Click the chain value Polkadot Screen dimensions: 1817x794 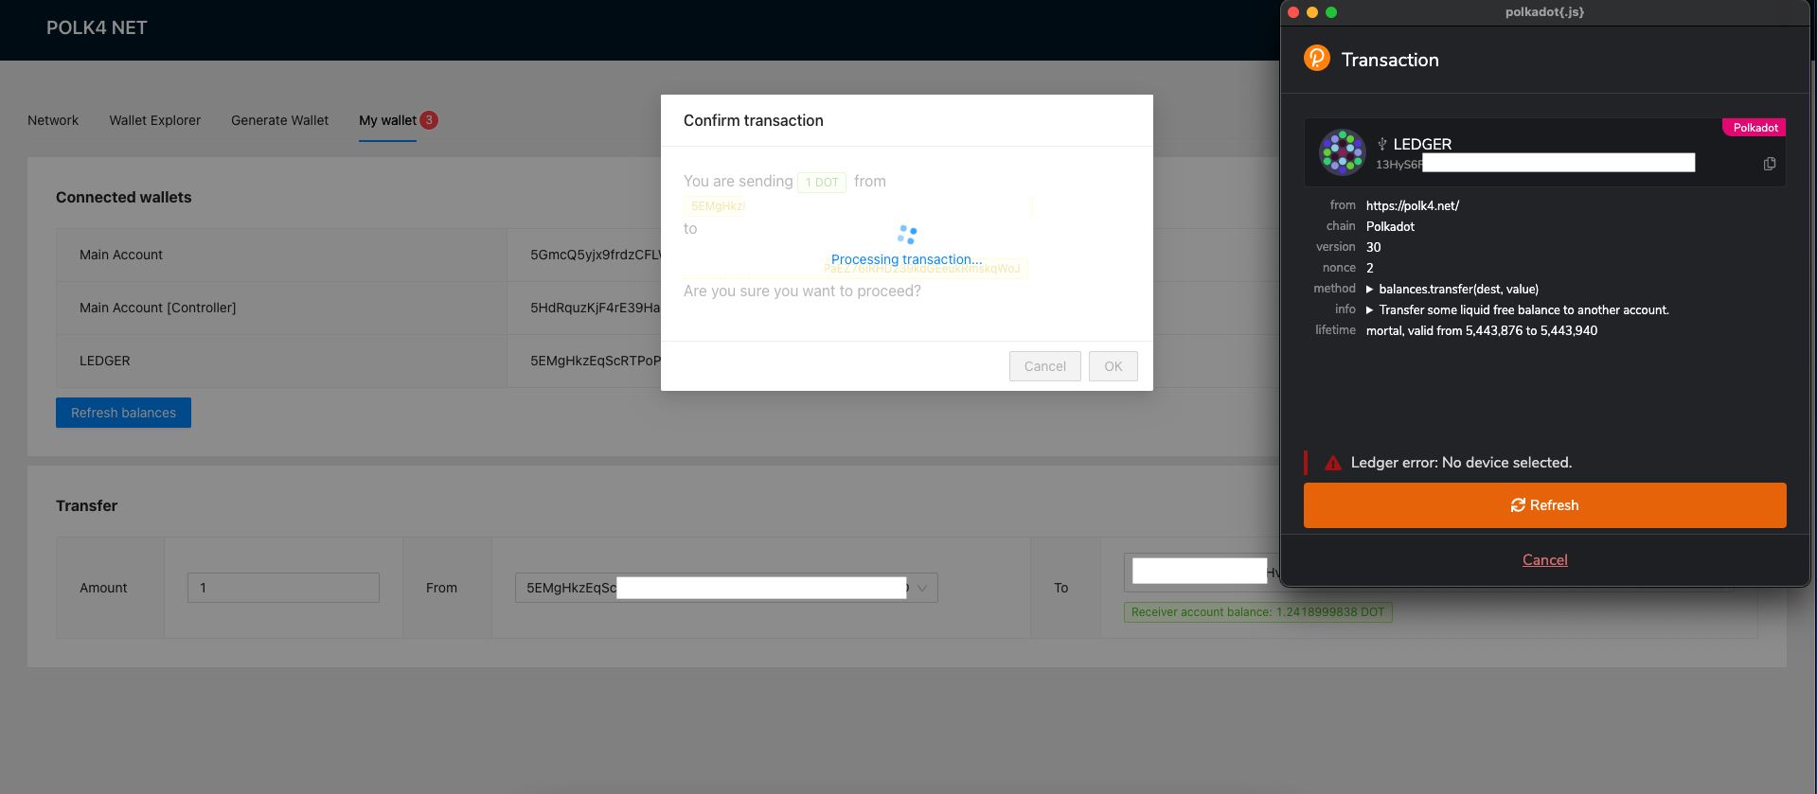pyautogui.click(x=1390, y=226)
